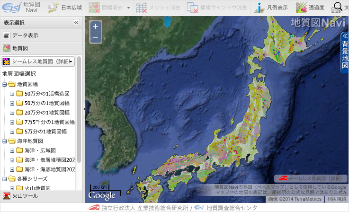
Task: Expand 50万分の1地質図幅 folder node
Action: coord(12,103)
